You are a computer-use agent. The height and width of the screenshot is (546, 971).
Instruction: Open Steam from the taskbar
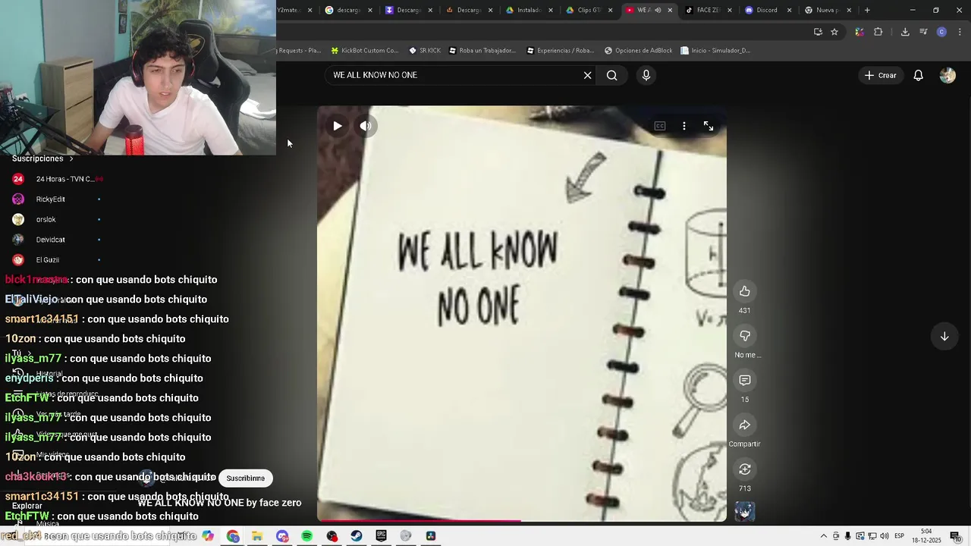[x=357, y=536]
